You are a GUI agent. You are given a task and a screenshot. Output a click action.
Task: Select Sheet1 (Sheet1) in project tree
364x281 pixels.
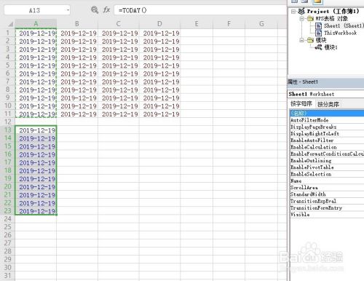pyautogui.click(x=344, y=25)
